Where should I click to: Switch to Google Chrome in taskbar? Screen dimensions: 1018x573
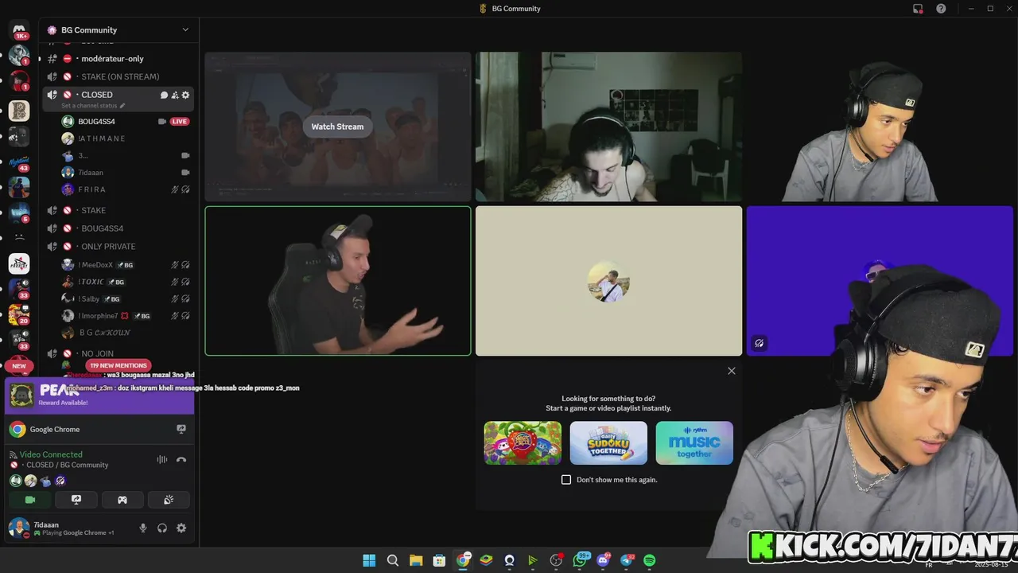point(463,560)
